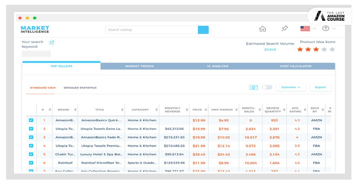Click the first Product Idea Score star
Viewport: 359px width, 184px height.
coord(300,49)
